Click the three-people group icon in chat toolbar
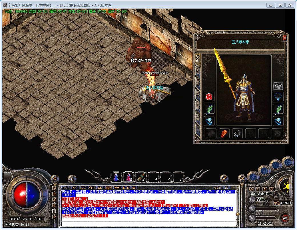297x230 pixels. pyautogui.click(x=91, y=187)
